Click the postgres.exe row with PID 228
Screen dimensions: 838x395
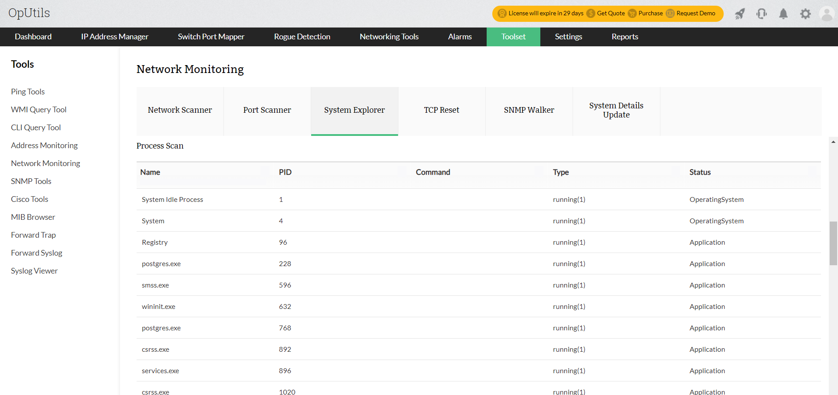pos(479,264)
